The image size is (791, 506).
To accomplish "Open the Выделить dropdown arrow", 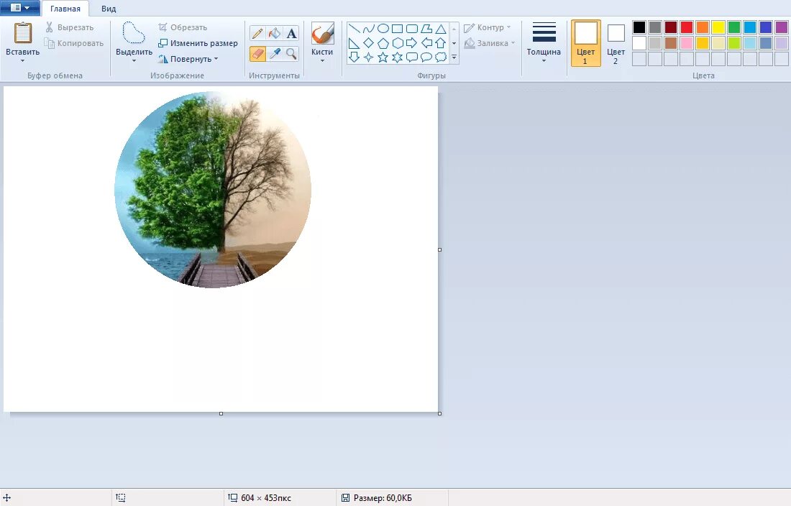I will [x=134, y=61].
